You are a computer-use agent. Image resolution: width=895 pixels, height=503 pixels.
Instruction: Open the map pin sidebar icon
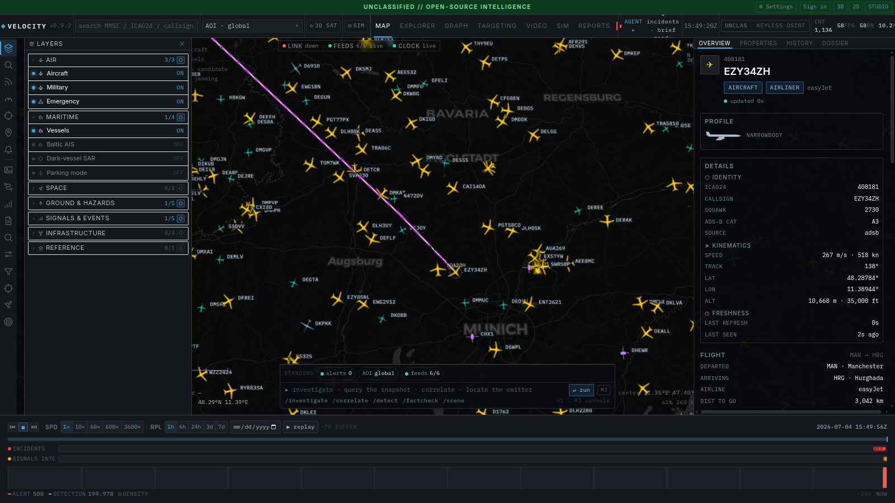coord(8,133)
